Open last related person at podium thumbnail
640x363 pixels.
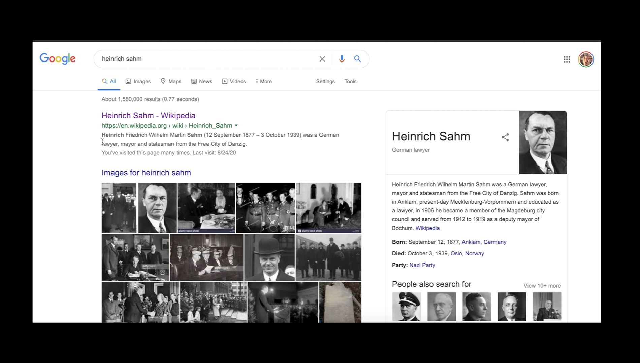tap(547, 307)
